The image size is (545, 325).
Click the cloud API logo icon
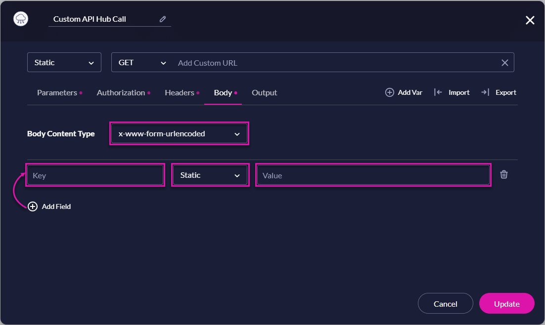(x=21, y=19)
